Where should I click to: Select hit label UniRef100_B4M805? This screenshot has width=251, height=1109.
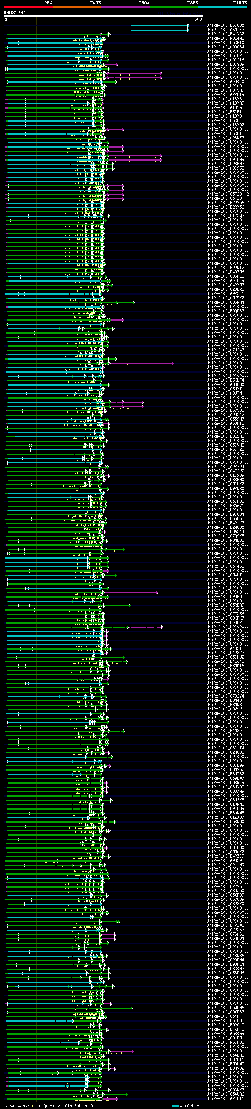point(225,731)
